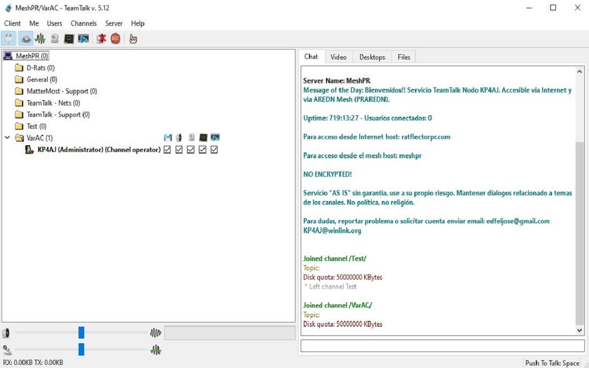The height and width of the screenshot is (368, 589).
Task: Toggle question mode using the hand icon
Action: pos(133,38)
